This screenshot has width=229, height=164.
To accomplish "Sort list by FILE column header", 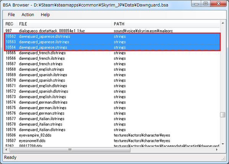I will (x=64, y=24).
